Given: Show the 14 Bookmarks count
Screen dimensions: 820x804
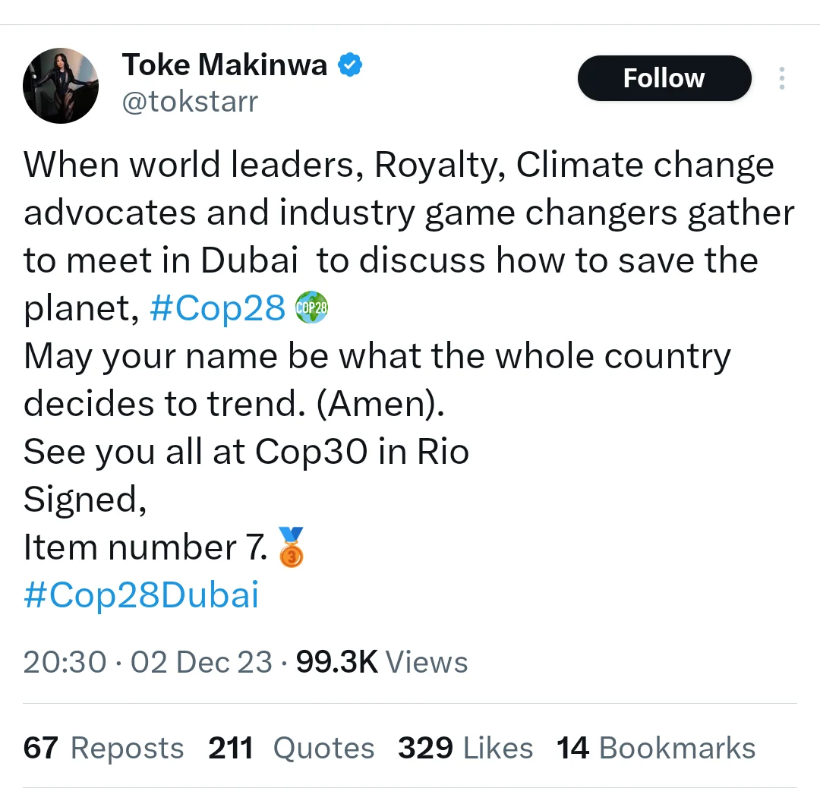Looking at the screenshot, I should point(656,748).
